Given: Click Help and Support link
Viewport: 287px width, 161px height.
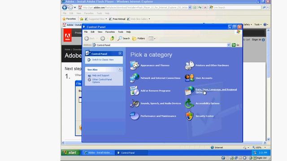Looking at the screenshot, I should tap(100, 76).
